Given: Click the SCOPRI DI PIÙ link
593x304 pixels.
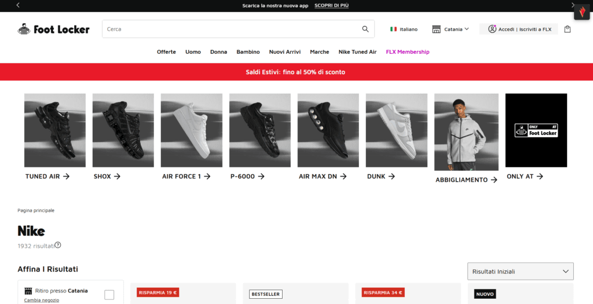Looking at the screenshot, I should coord(332,6).
